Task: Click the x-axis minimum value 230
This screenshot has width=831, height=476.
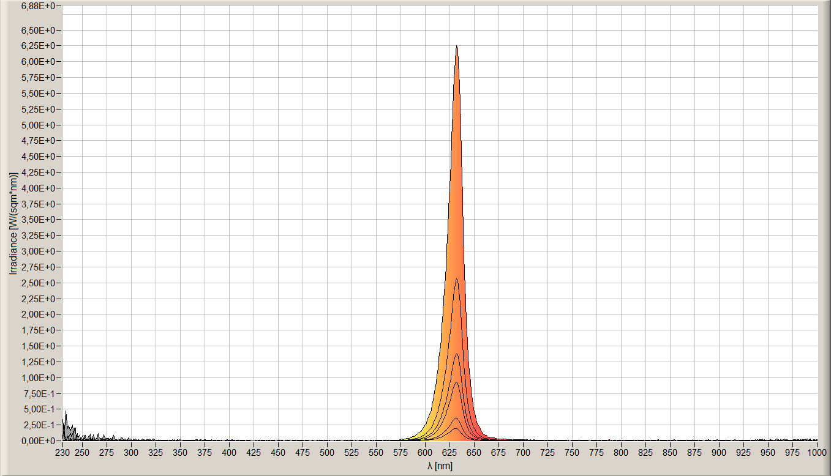Action: coord(62,453)
